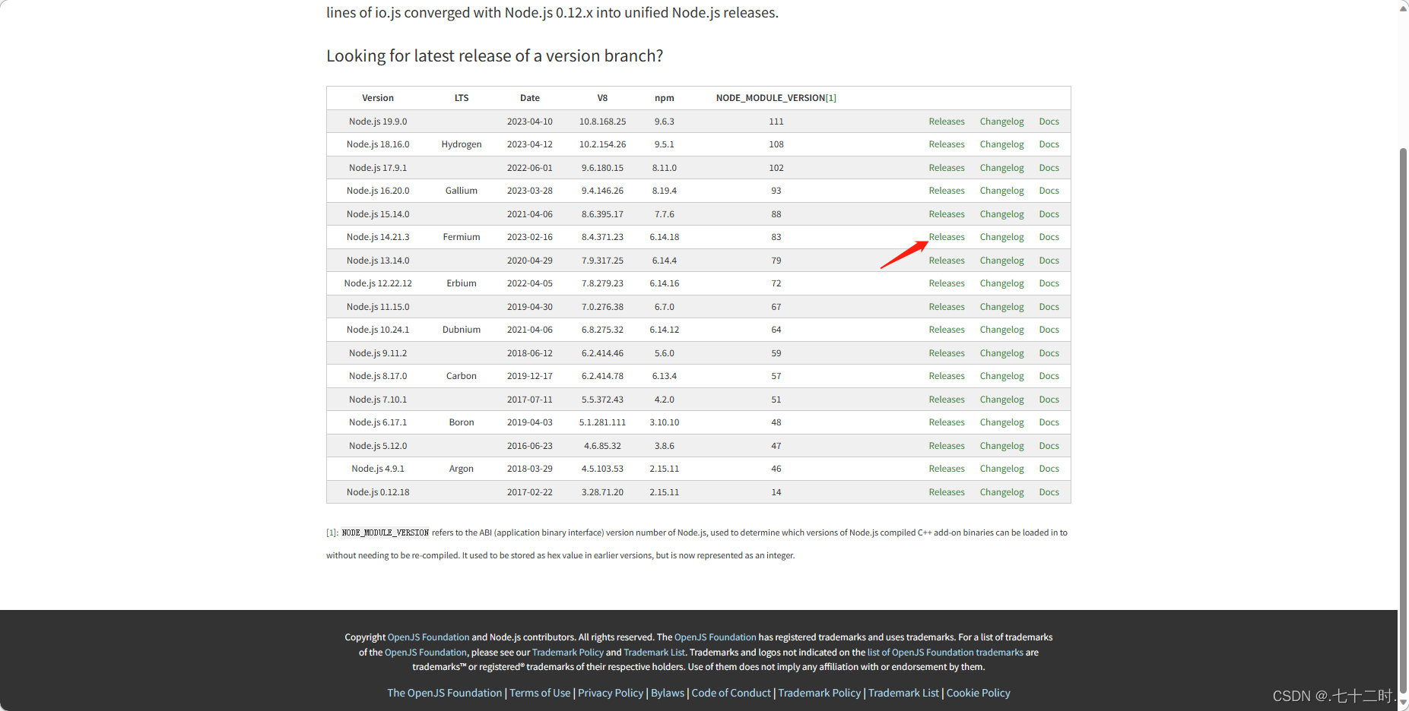Image resolution: width=1409 pixels, height=711 pixels.
Task: Open Docs for Node.js 13.14.0
Action: click(1049, 261)
